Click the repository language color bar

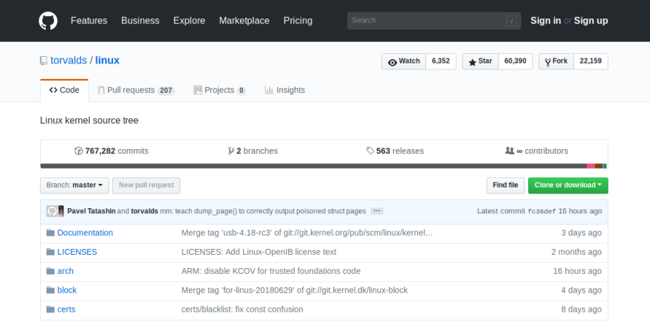coord(324,166)
